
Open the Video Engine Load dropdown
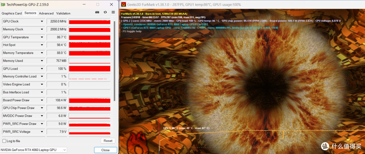(x=42, y=84)
